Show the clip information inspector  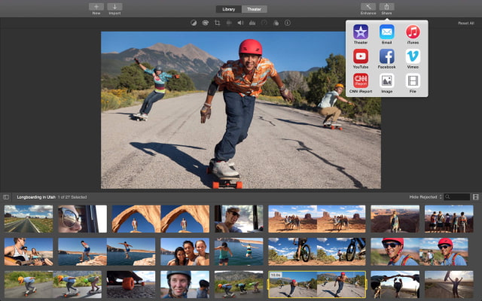(287, 23)
